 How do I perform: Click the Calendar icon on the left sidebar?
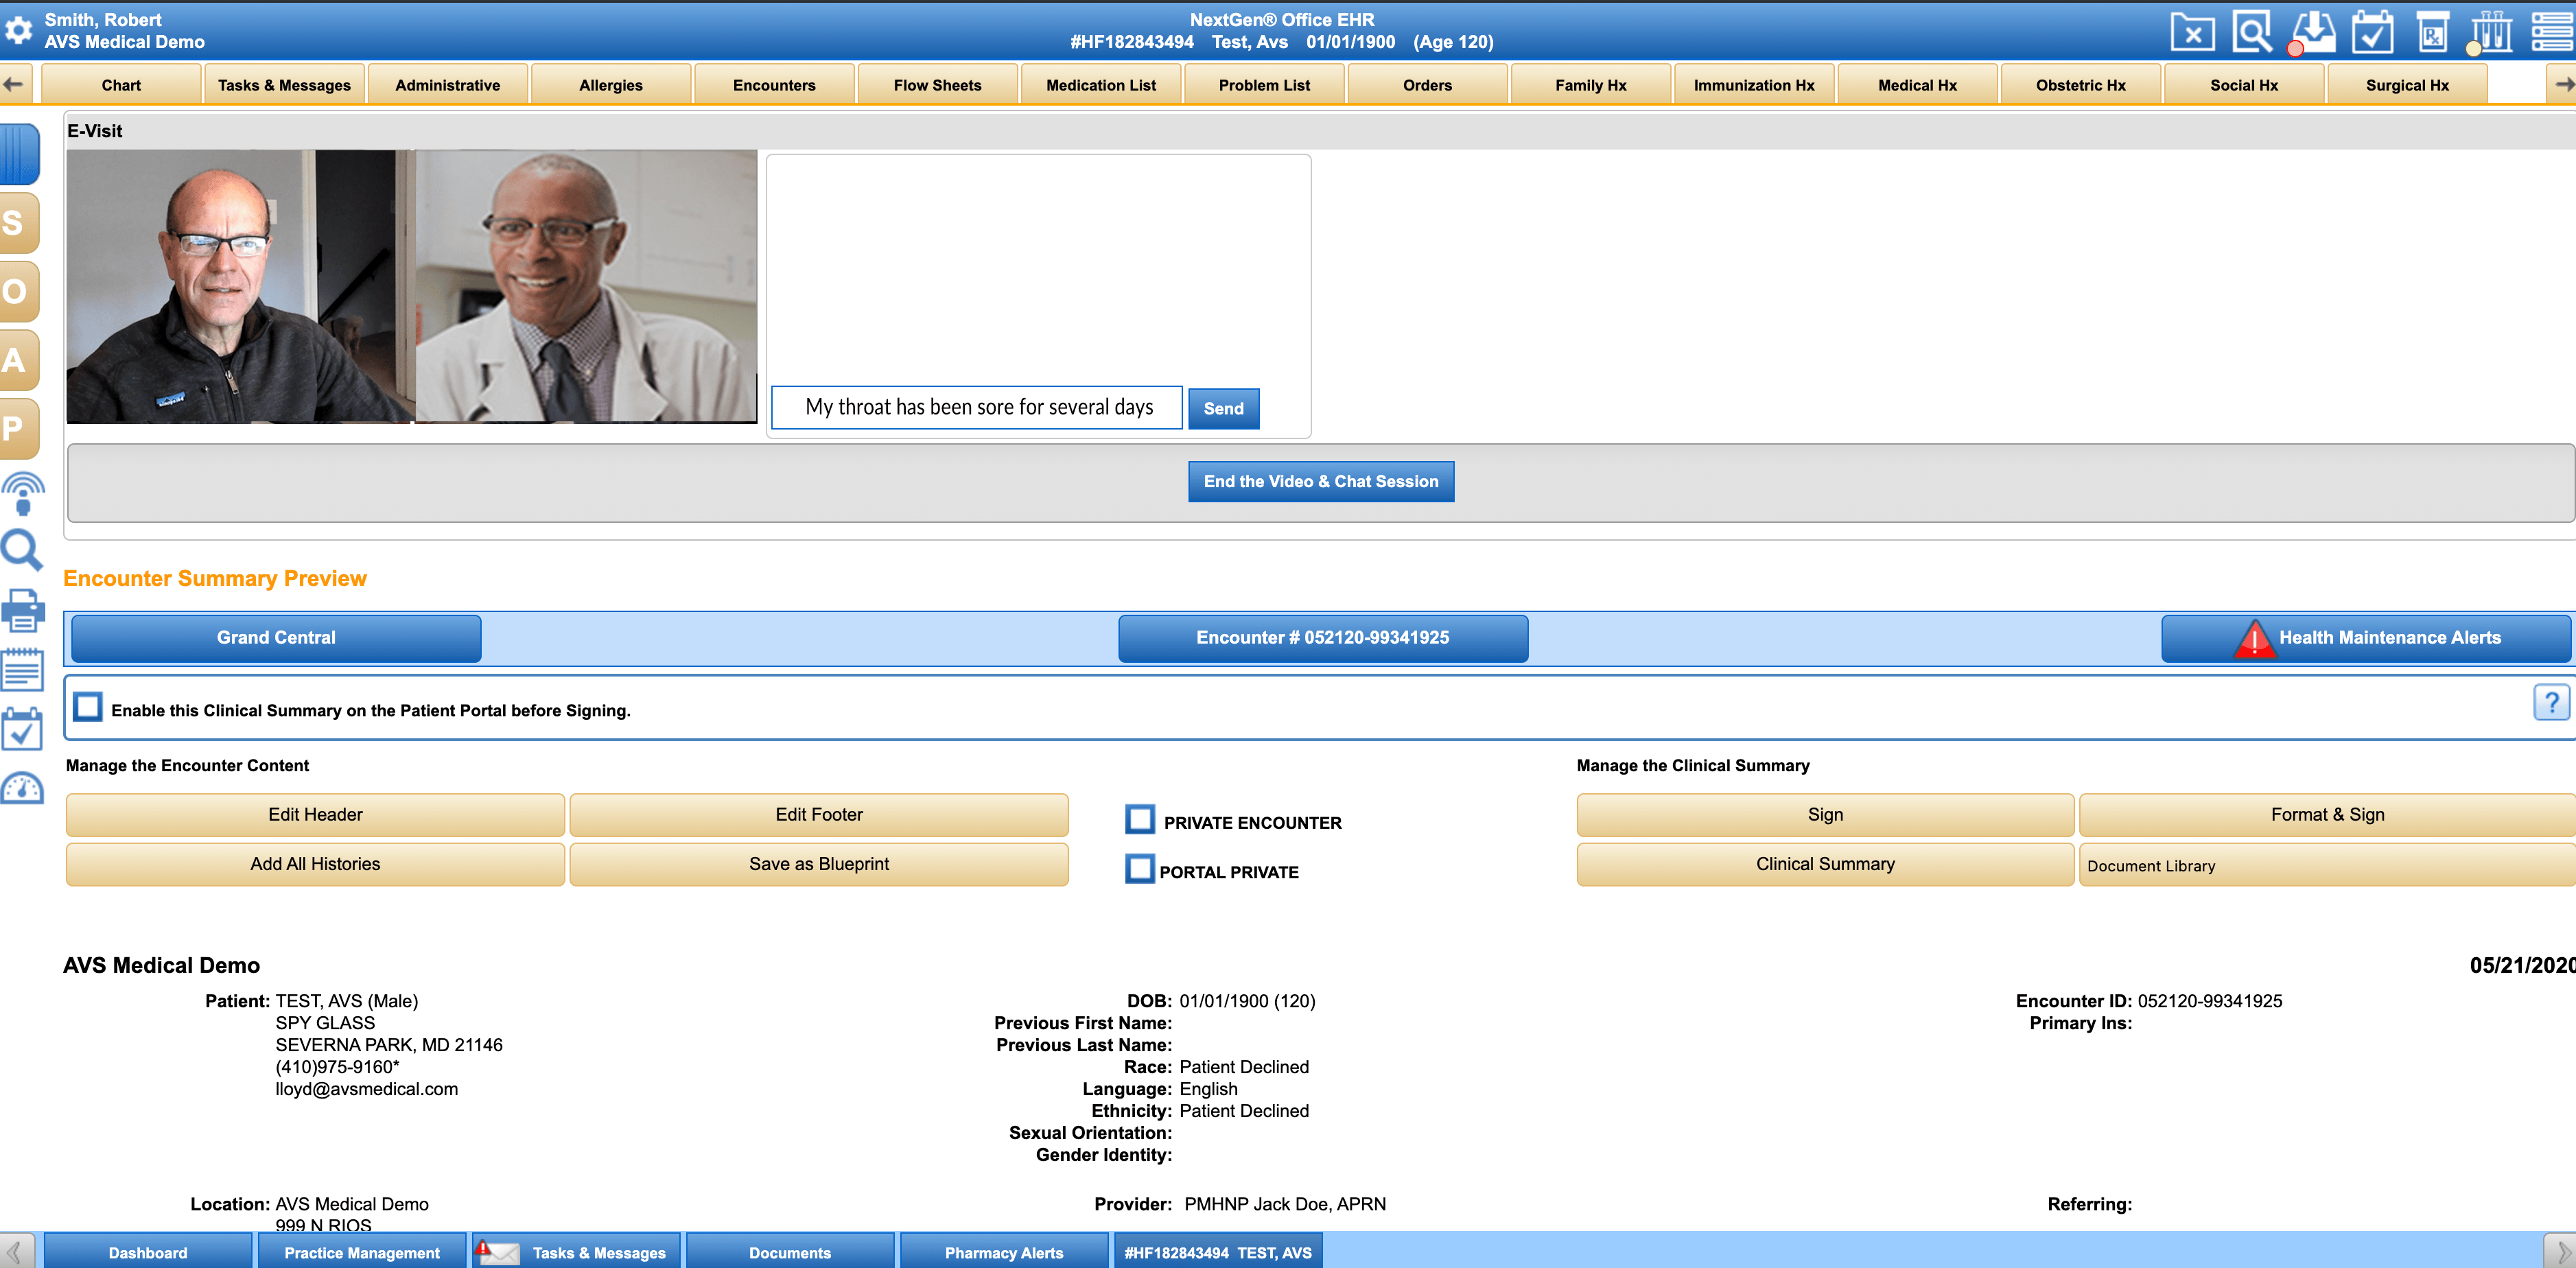click(23, 731)
